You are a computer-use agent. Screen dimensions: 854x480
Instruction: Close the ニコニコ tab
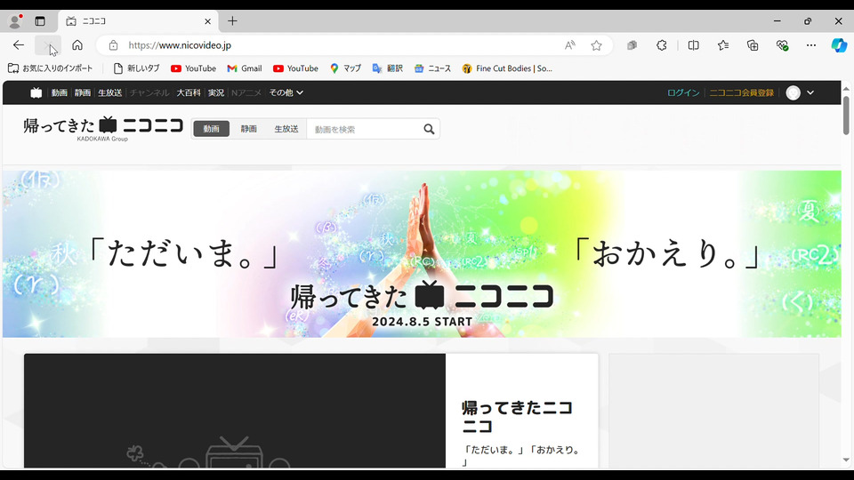[x=207, y=21]
